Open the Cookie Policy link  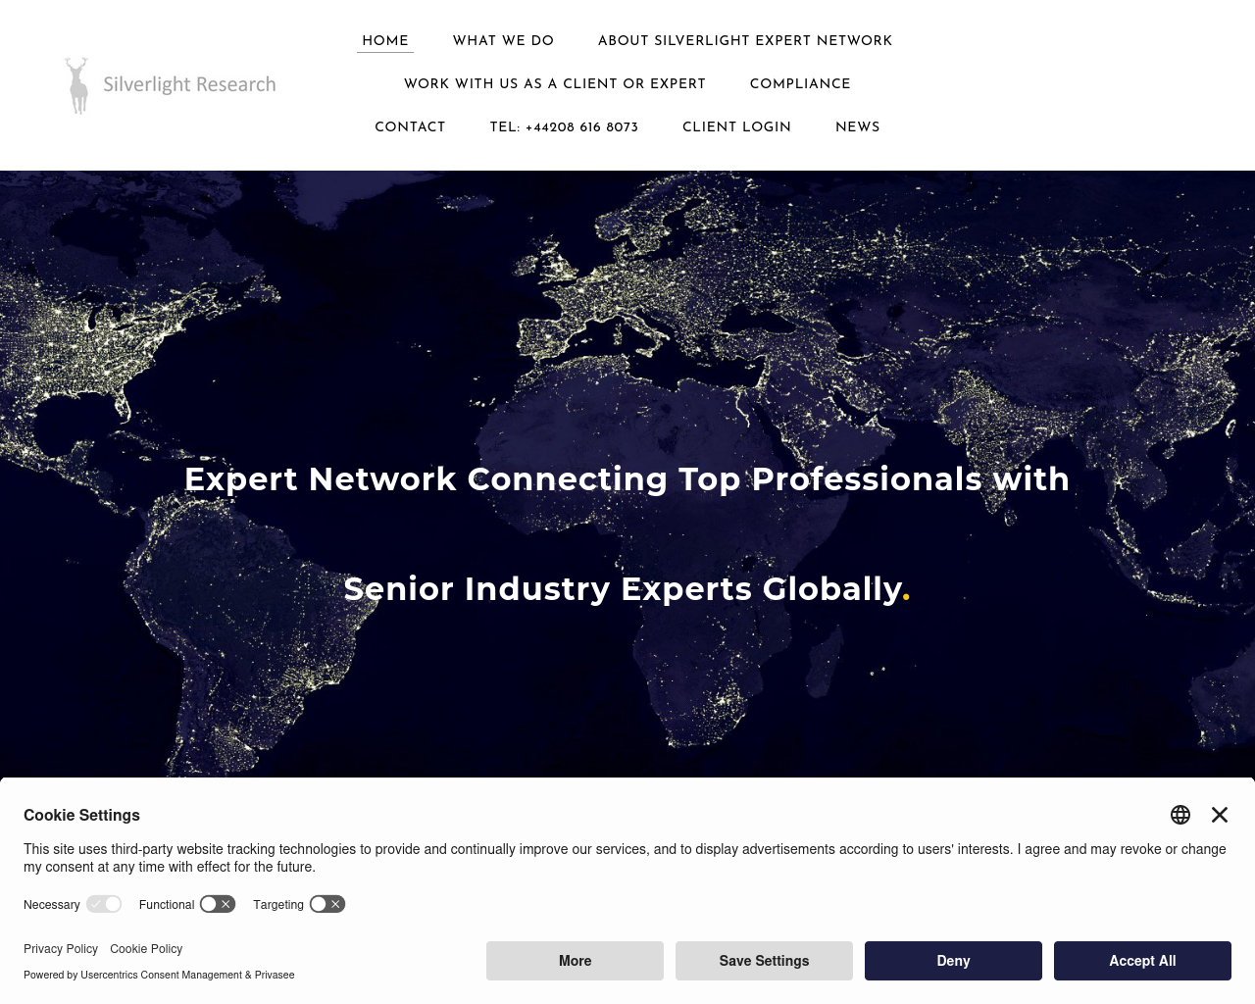[146, 949]
